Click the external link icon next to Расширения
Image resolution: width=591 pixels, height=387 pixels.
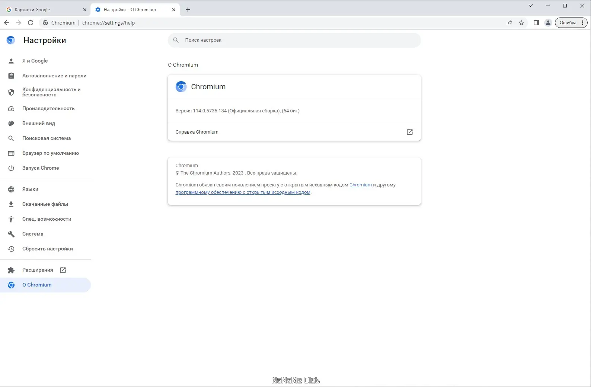[63, 270]
